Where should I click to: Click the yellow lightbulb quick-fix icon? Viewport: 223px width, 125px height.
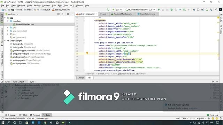point(87,53)
